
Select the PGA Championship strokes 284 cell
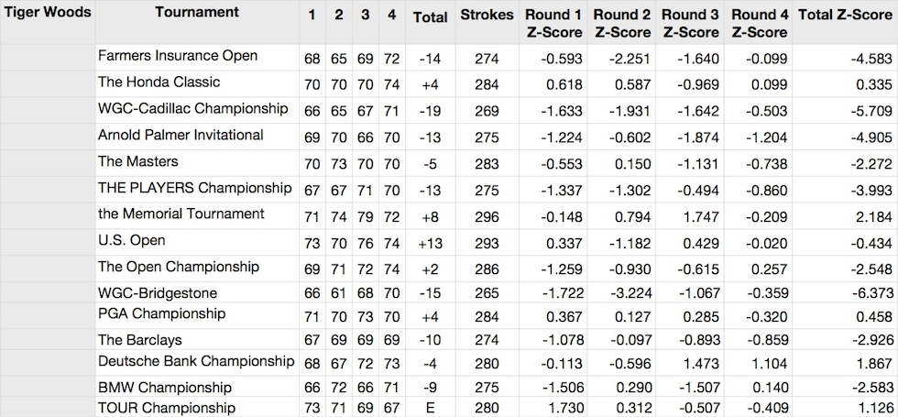(487, 317)
